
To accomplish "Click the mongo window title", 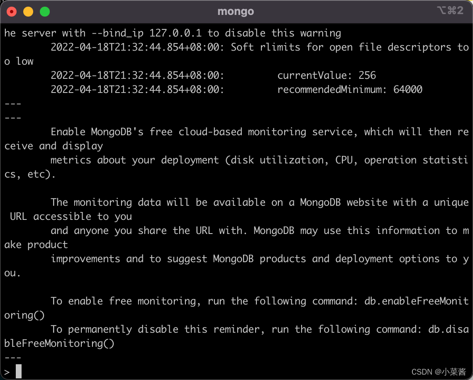I will pos(235,11).
